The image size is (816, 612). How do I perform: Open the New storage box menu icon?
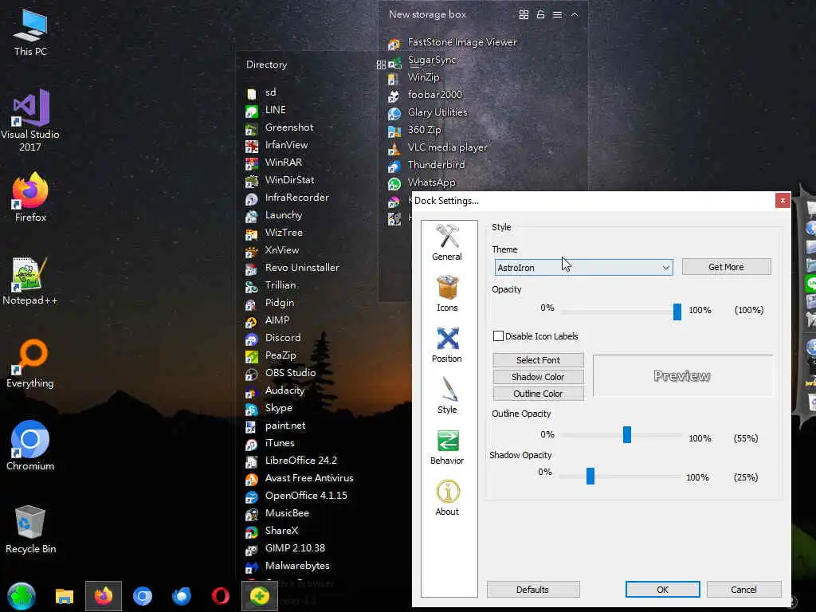(557, 14)
